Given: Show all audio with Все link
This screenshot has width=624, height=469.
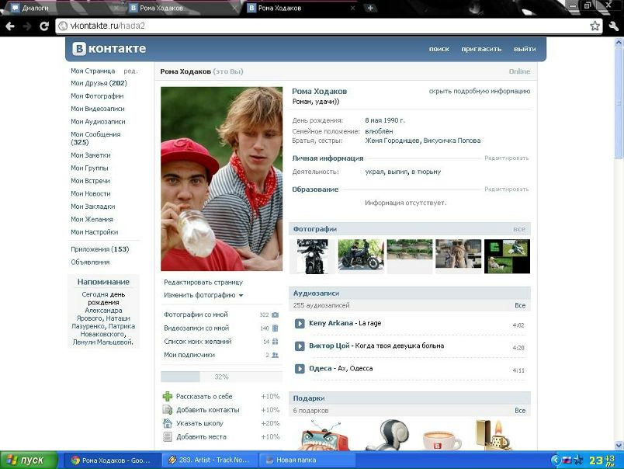Looking at the screenshot, I should pyautogui.click(x=520, y=306).
